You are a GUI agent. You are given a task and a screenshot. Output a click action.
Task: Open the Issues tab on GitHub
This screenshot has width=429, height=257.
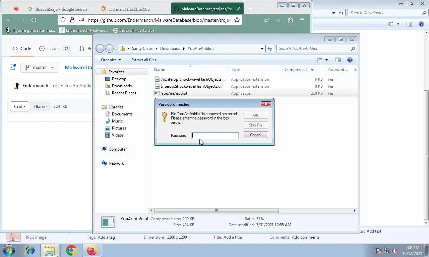(54, 49)
